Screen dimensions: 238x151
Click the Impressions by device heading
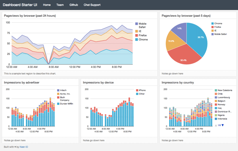click(x=98, y=82)
